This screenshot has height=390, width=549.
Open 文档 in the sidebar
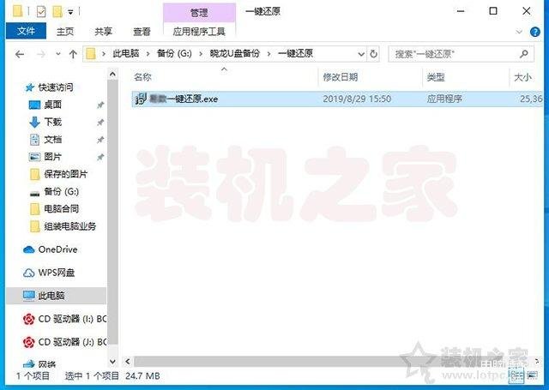[53, 140]
